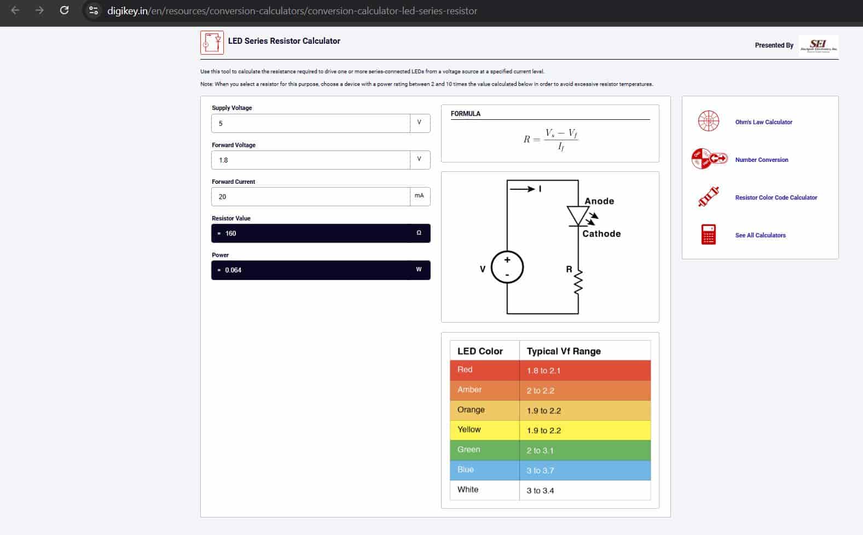Click the Number Conversion icon
The image size is (863, 535).
click(709, 159)
